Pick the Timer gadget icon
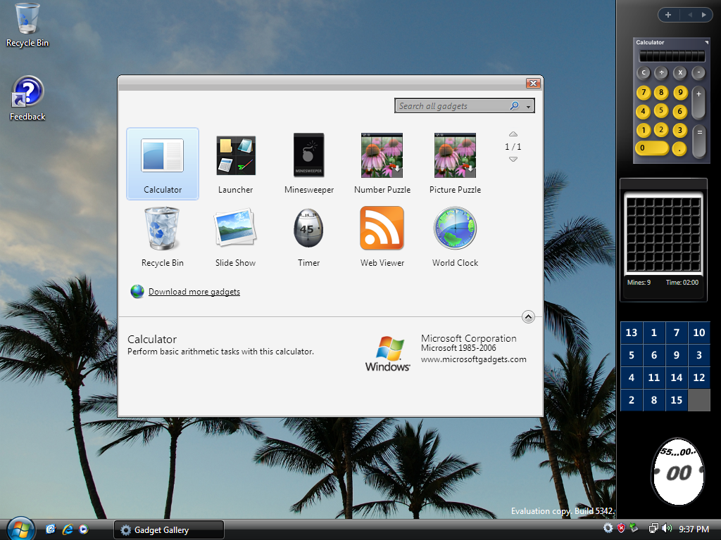 click(x=308, y=229)
